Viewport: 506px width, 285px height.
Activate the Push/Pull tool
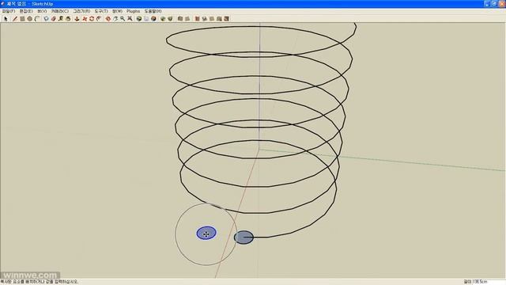[77, 19]
